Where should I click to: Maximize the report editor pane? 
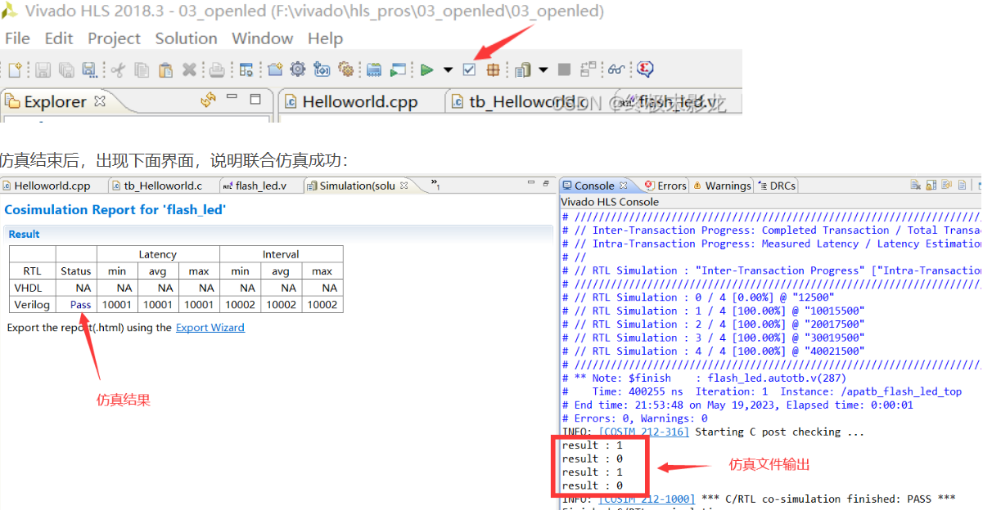pyautogui.click(x=545, y=184)
